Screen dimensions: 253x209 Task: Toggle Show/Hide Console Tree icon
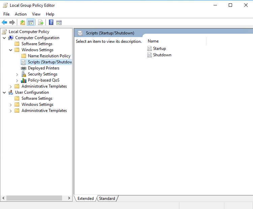click(x=31, y=23)
